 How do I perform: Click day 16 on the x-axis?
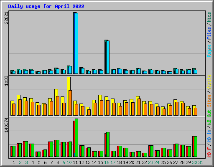[x=107, y=162]
